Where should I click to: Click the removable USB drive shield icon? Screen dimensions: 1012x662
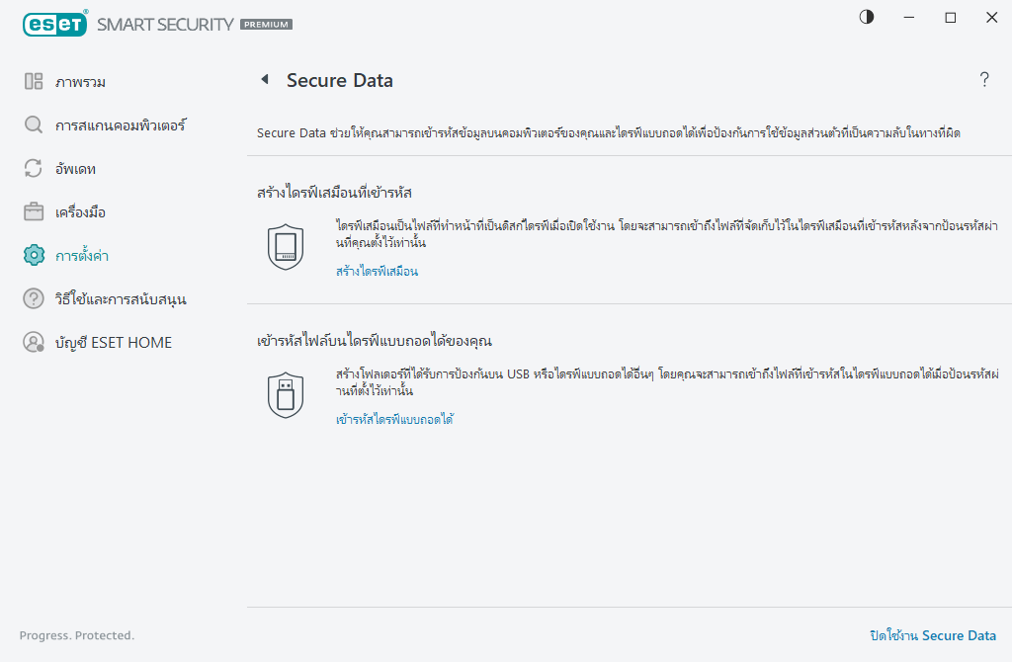[286, 393]
